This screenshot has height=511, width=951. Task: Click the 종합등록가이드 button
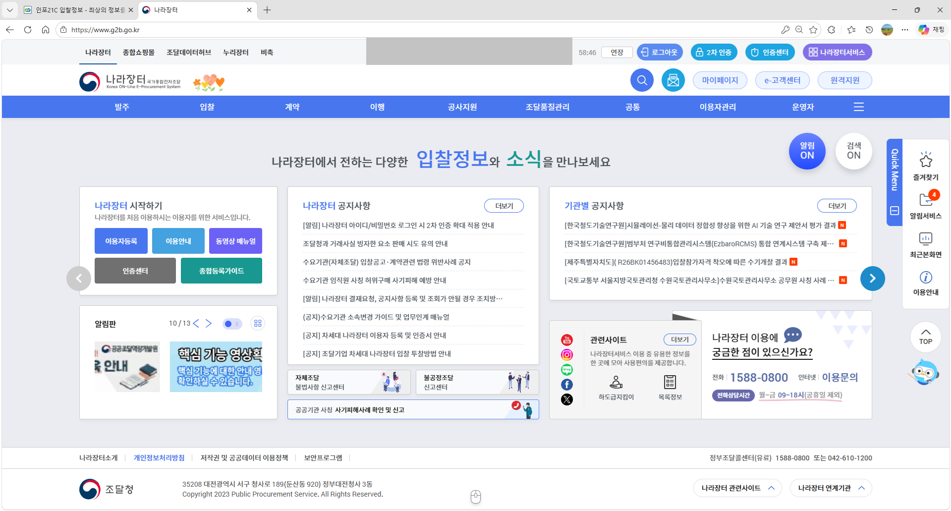pyautogui.click(x=222, y=271)
